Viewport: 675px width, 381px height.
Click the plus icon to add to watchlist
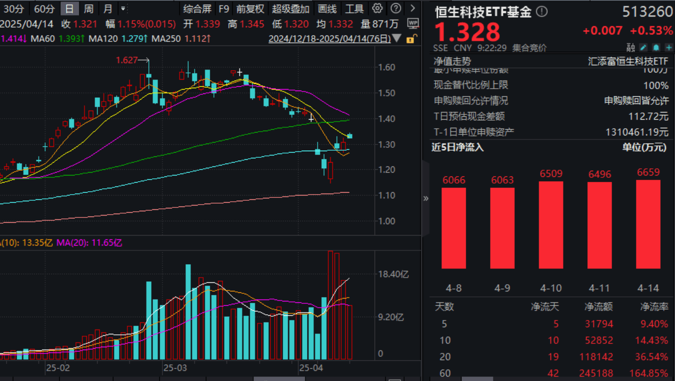click(669, 47)
